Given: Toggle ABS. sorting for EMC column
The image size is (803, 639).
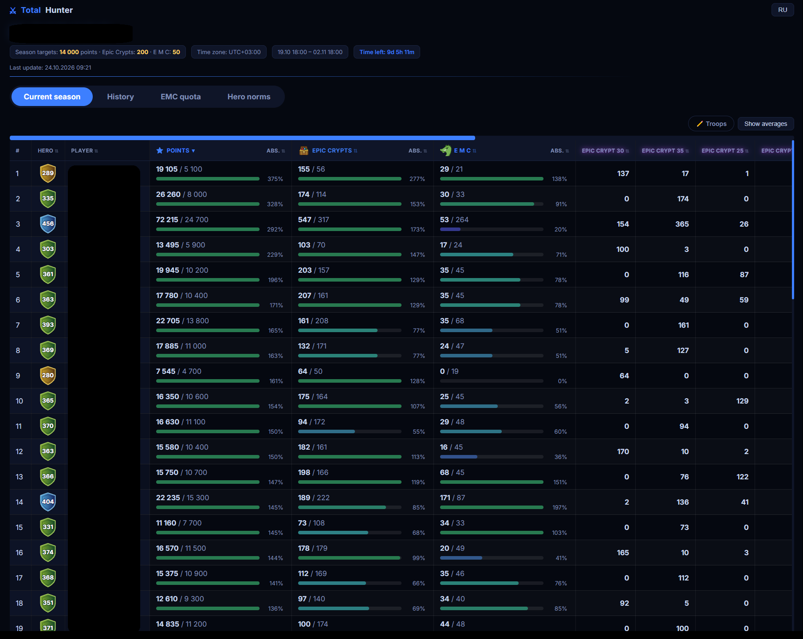Looking at the screenshot, I should coord(559,151).
